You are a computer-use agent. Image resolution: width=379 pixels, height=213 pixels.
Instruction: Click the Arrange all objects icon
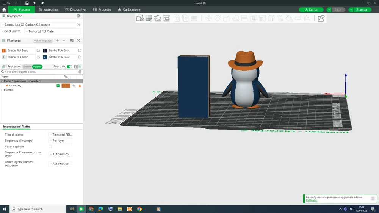pyautogui.click(x=166, y=18)
